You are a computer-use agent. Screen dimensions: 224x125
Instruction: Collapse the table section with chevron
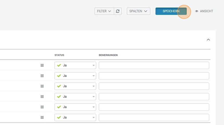pos(208,40)
